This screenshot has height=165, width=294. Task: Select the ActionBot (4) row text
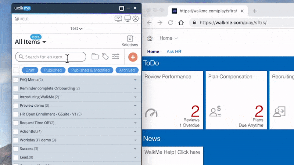tap(31, 131)
